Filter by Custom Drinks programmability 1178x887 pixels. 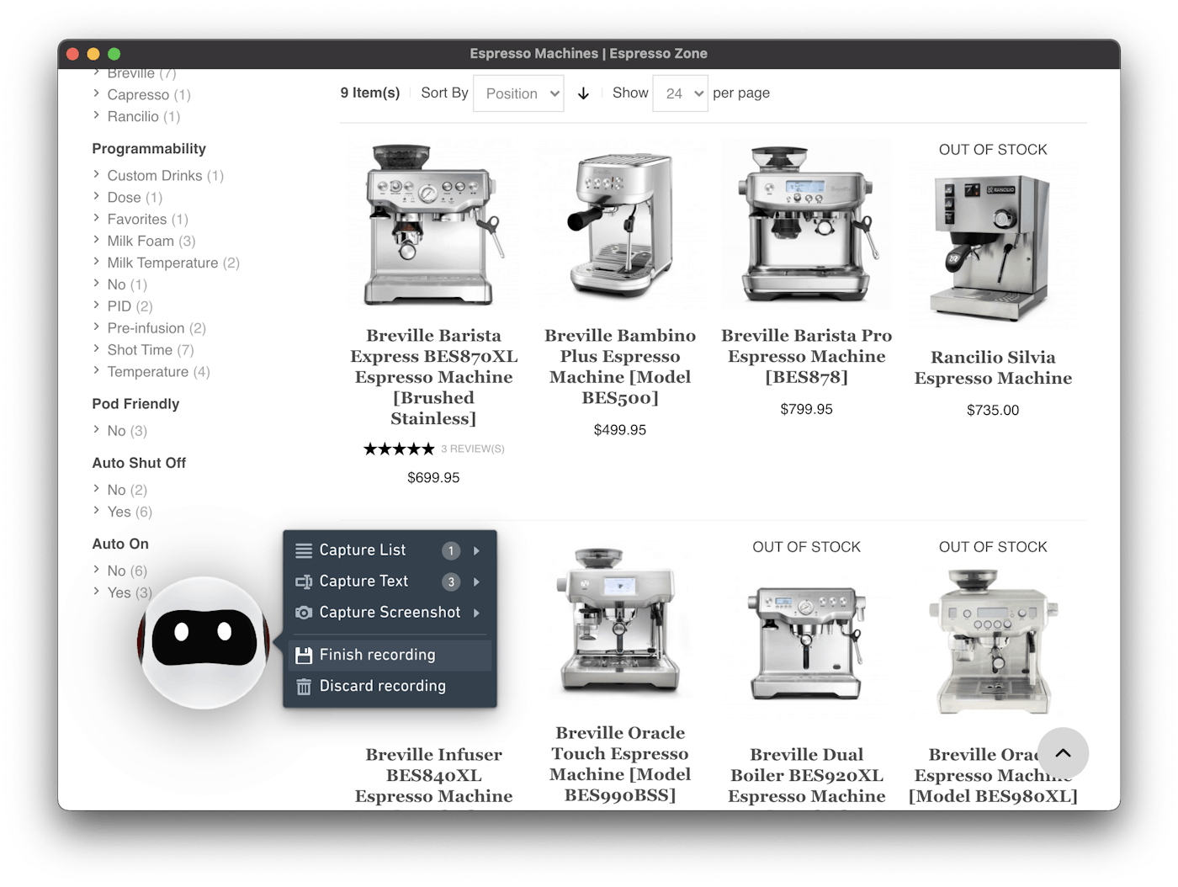click(x=166, y=176)
